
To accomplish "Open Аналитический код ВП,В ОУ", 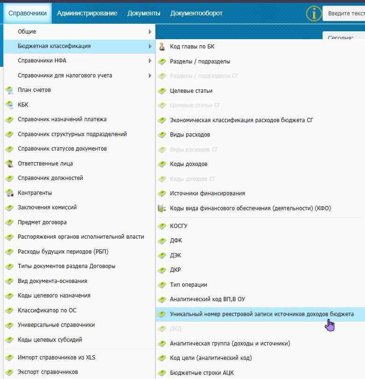I will pyautogui.click(x=260, y=299).
